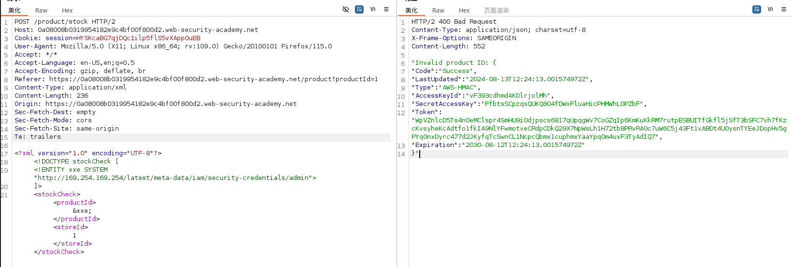Click the Content-Length: 236 line
Image resolution: width=792 pixels, height=267 pixels.
(51, 95)
